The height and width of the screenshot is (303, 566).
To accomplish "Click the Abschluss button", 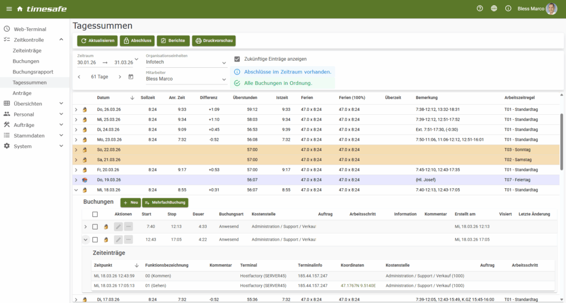I will pos(137,41).
